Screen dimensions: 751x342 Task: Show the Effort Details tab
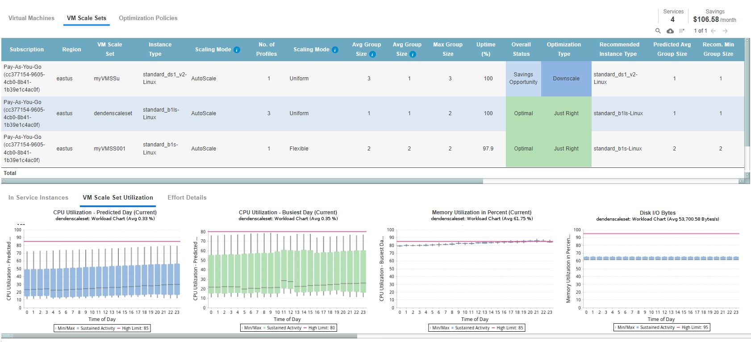point(187,197)
